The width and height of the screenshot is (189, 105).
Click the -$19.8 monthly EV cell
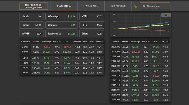click(x=156, y=76)
